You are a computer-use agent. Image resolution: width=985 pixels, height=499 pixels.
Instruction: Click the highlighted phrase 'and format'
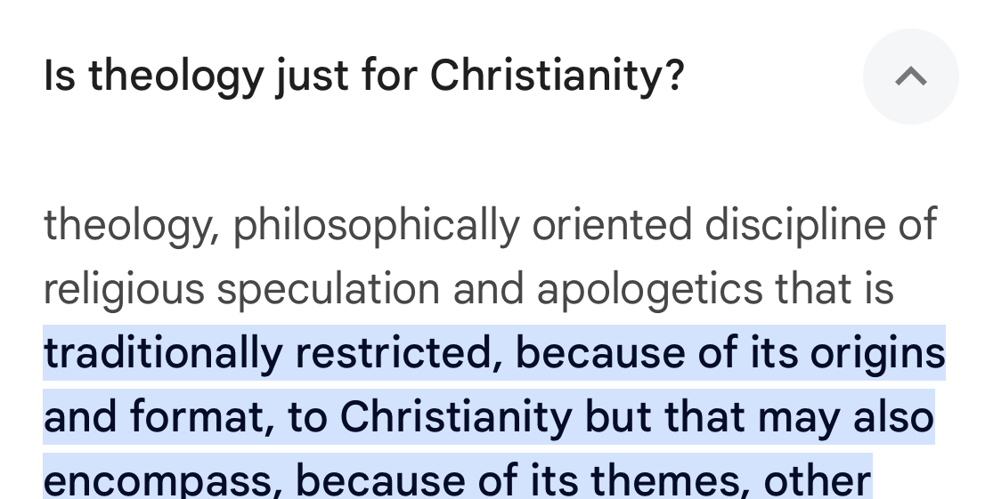click(x=159, y=417)
